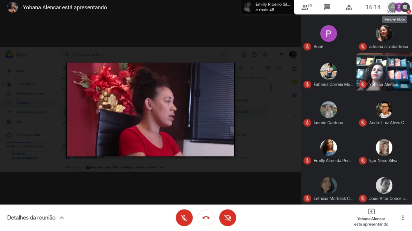Image resolution: width=412 pixels, height=231 pixels.
Task: Collapse the Drive side panel chevron
Action: click(294, 165)
